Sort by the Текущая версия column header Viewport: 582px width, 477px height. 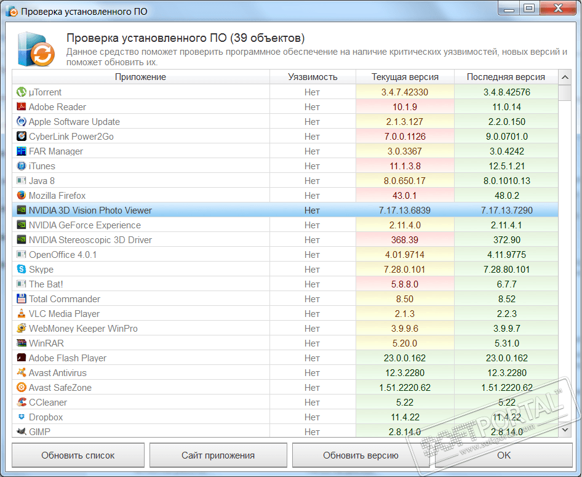[x=405, y=77]
